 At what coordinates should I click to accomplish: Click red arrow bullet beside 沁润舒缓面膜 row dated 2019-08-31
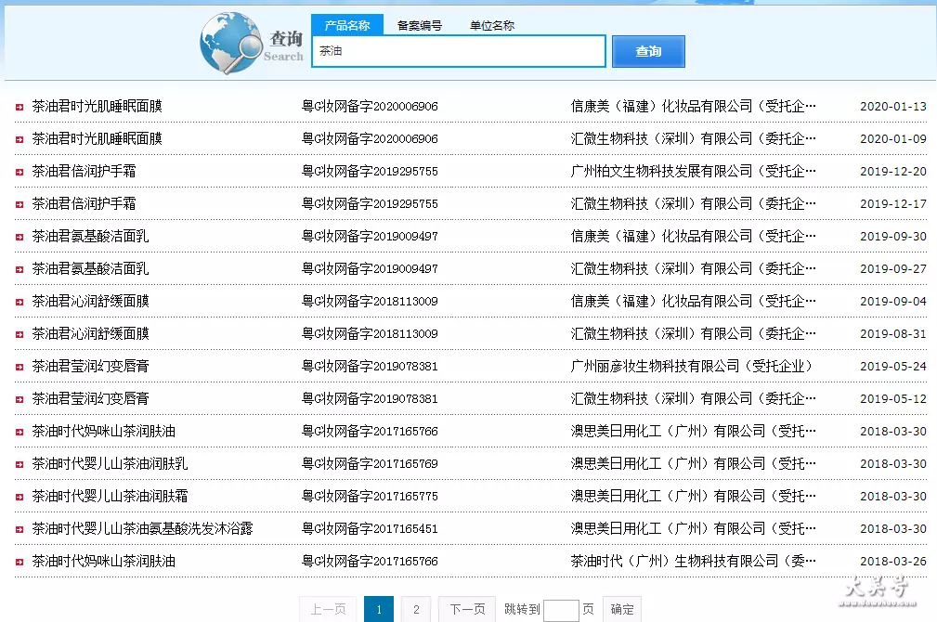20,334
